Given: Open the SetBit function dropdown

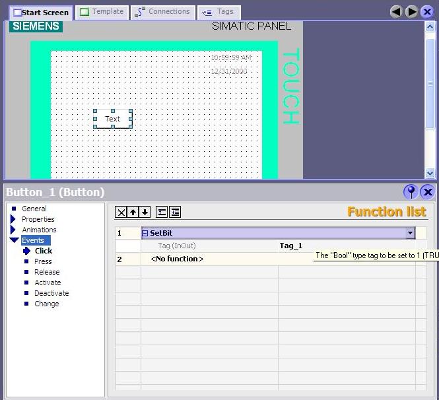Looking at the screenshot, I should 410,233.
